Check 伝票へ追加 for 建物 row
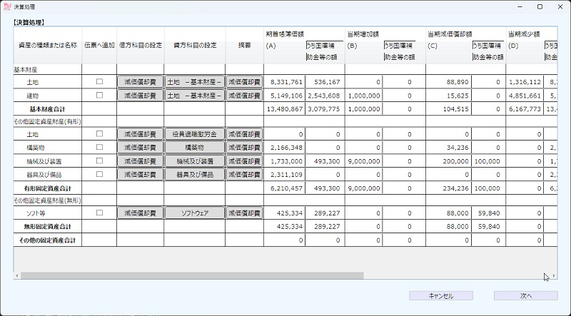Screen dimensions: 571x316 pos(99,95)
